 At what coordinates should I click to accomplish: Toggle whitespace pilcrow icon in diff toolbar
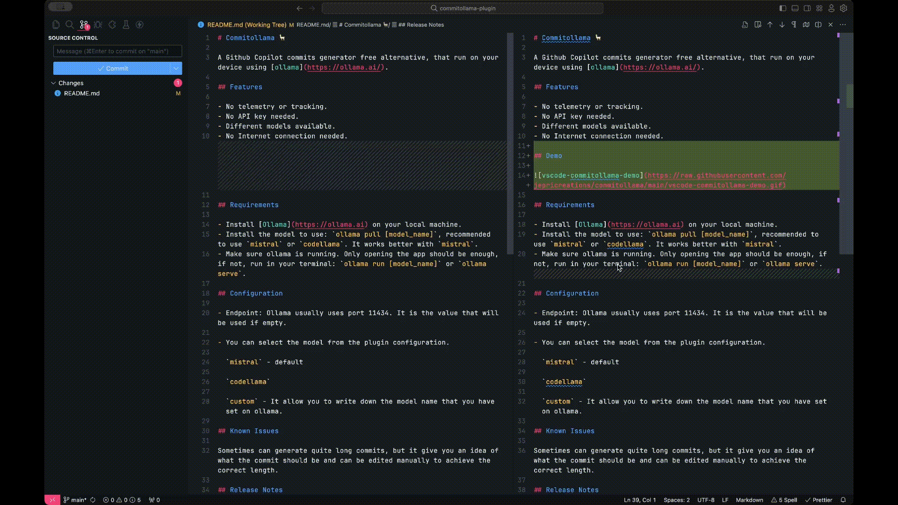point(794,25)
